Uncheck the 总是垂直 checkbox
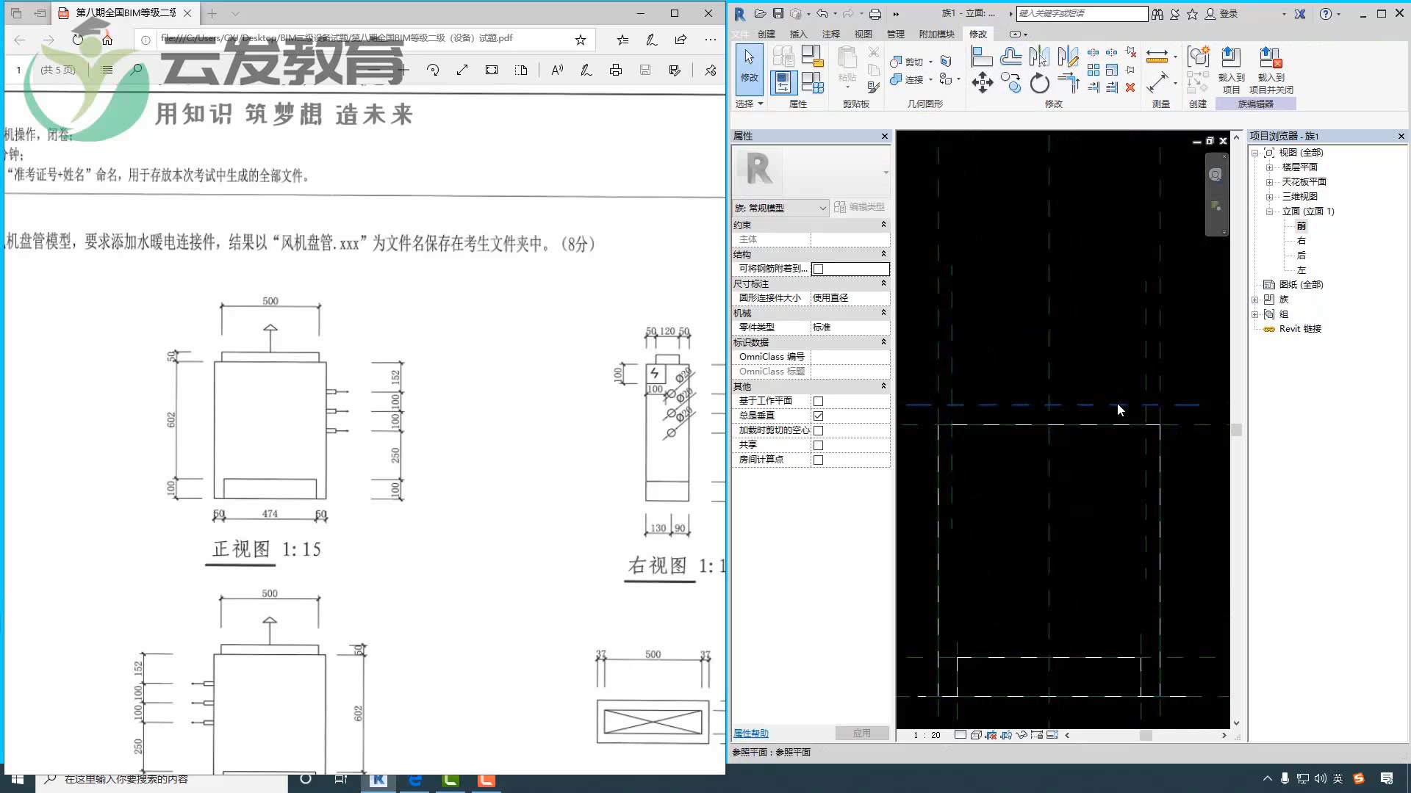Image resolution: width=1411 pixels, height=793 pixels. click(818, 415)
